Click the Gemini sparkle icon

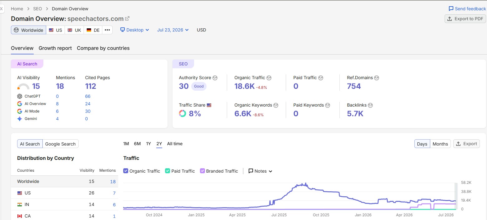point(20,119)
